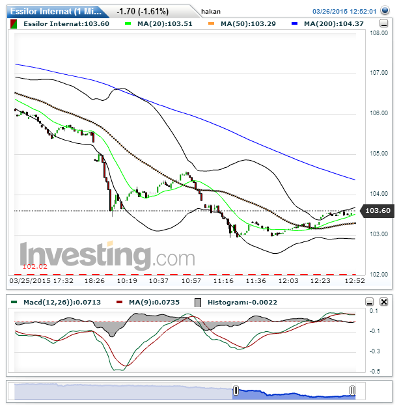Grab the right handle of the range navigator
This screenshot has height=408, width=399.
pyautogui.click(x=352, y=390)
